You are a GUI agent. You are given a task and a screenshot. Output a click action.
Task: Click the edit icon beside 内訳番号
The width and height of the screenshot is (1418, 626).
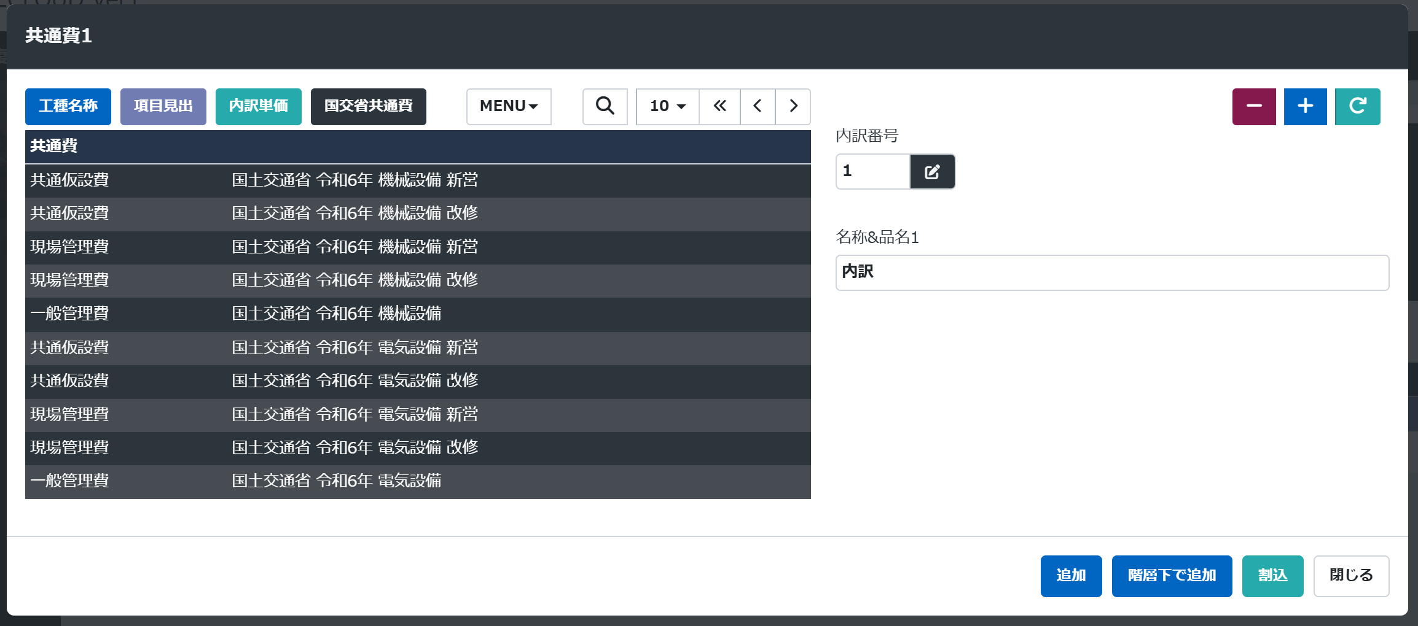point(932,171)
